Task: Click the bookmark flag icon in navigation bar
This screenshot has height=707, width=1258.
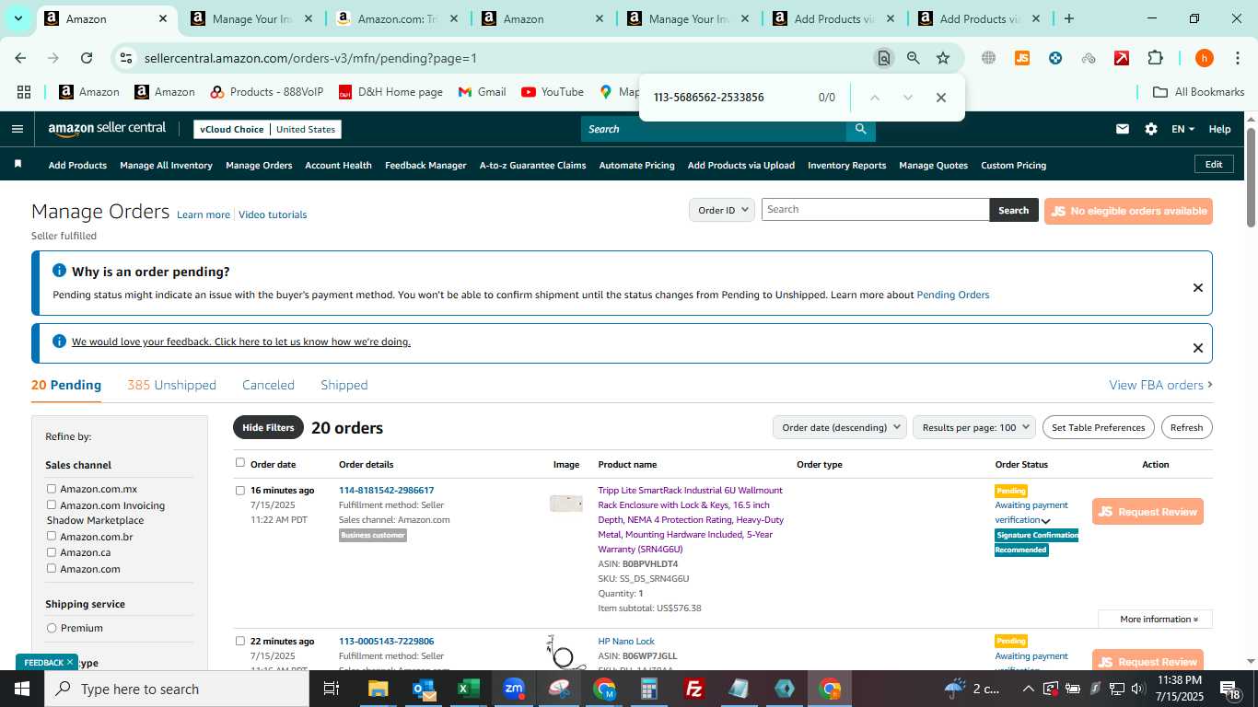Action: pos(17,165)
